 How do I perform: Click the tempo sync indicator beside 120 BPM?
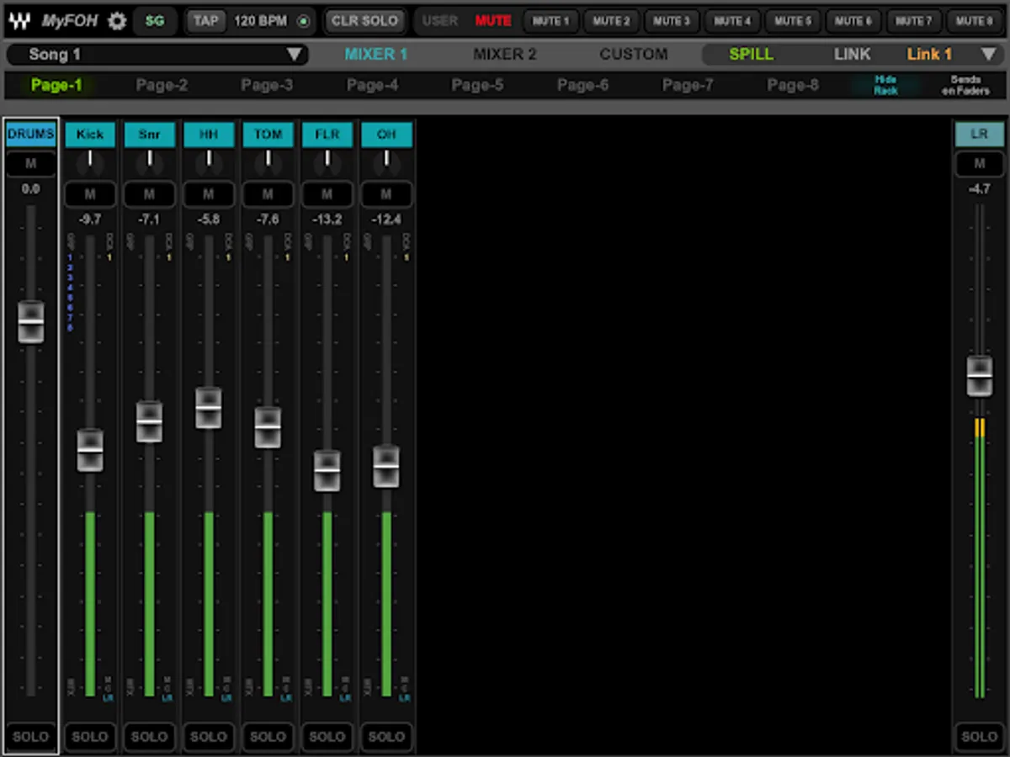[x=303, y=21]
